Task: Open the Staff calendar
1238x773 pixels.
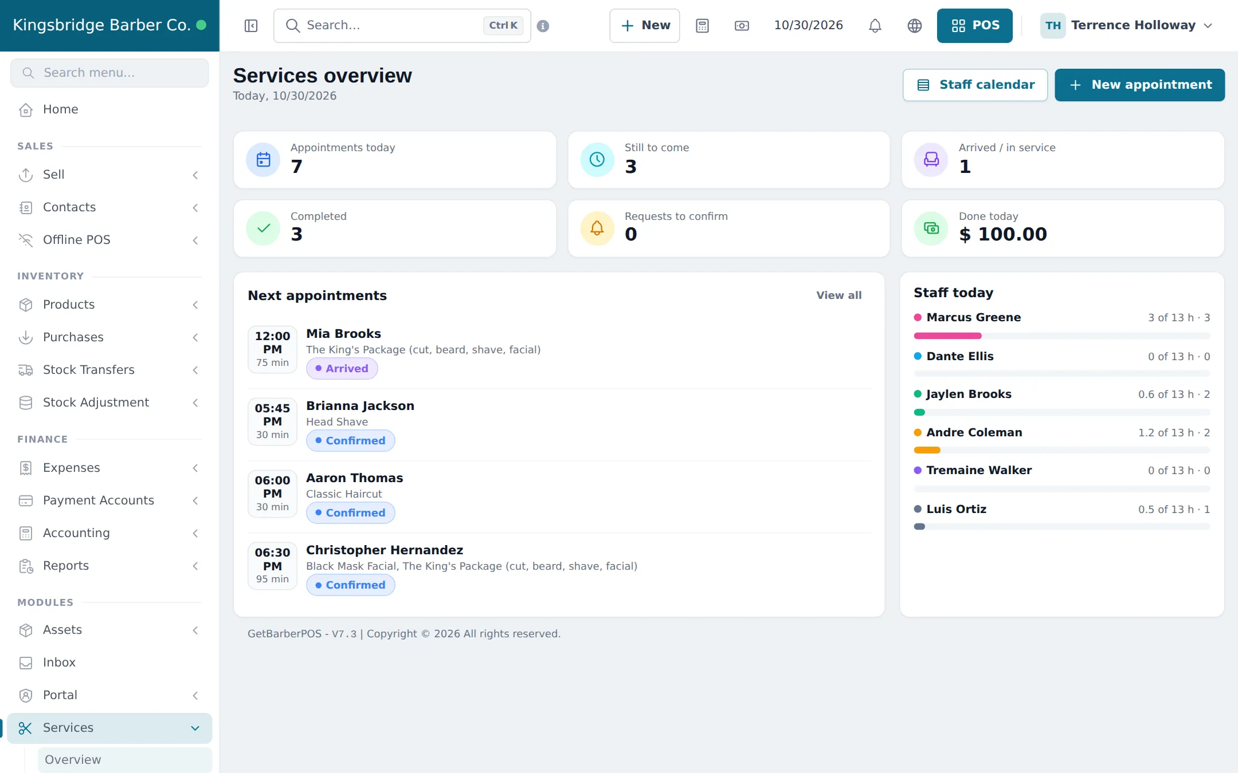Action: coord(975,85)
